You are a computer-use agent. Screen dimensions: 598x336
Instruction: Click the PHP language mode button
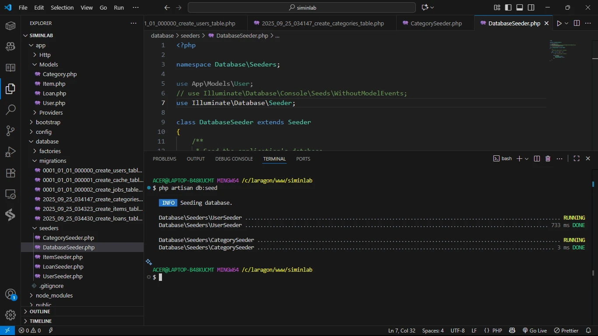click(x=497, y=331)
